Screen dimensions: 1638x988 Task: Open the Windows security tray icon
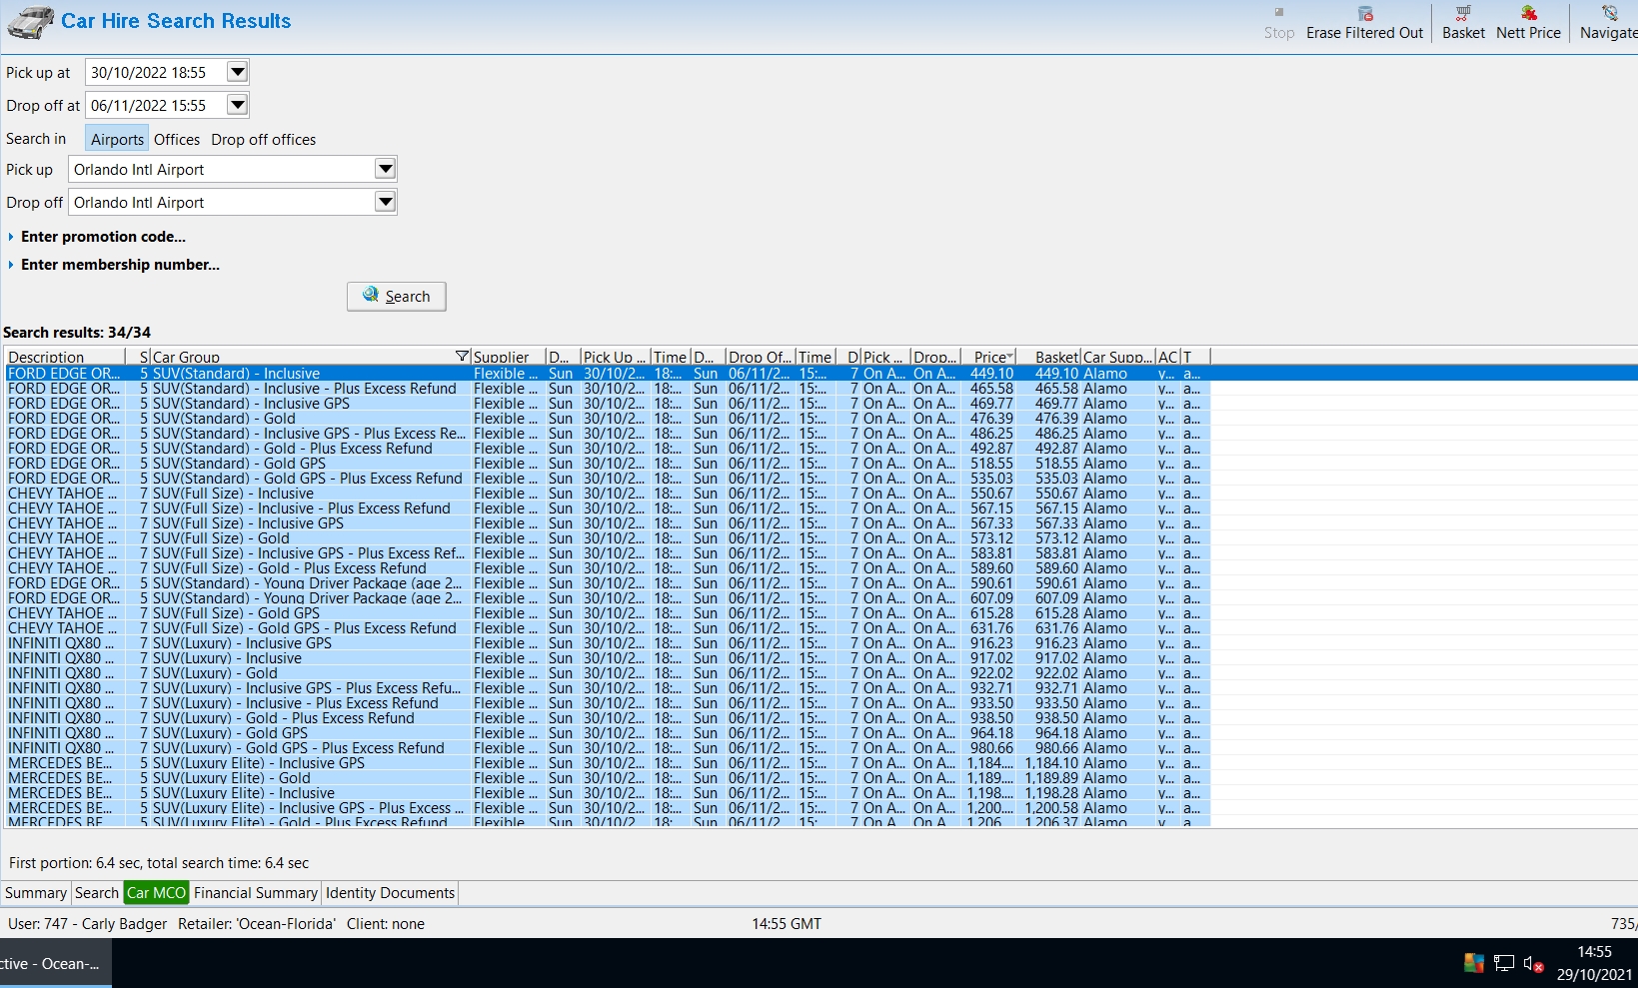tap(1474, 963)
